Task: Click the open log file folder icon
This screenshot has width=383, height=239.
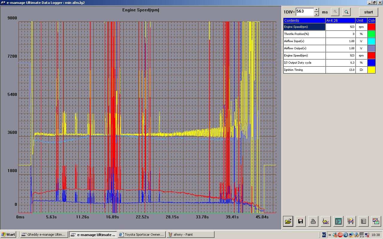Action: coord(288,221)
